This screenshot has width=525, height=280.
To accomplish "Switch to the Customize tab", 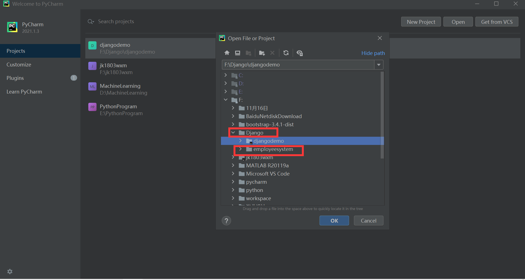I will coord(40,65).
